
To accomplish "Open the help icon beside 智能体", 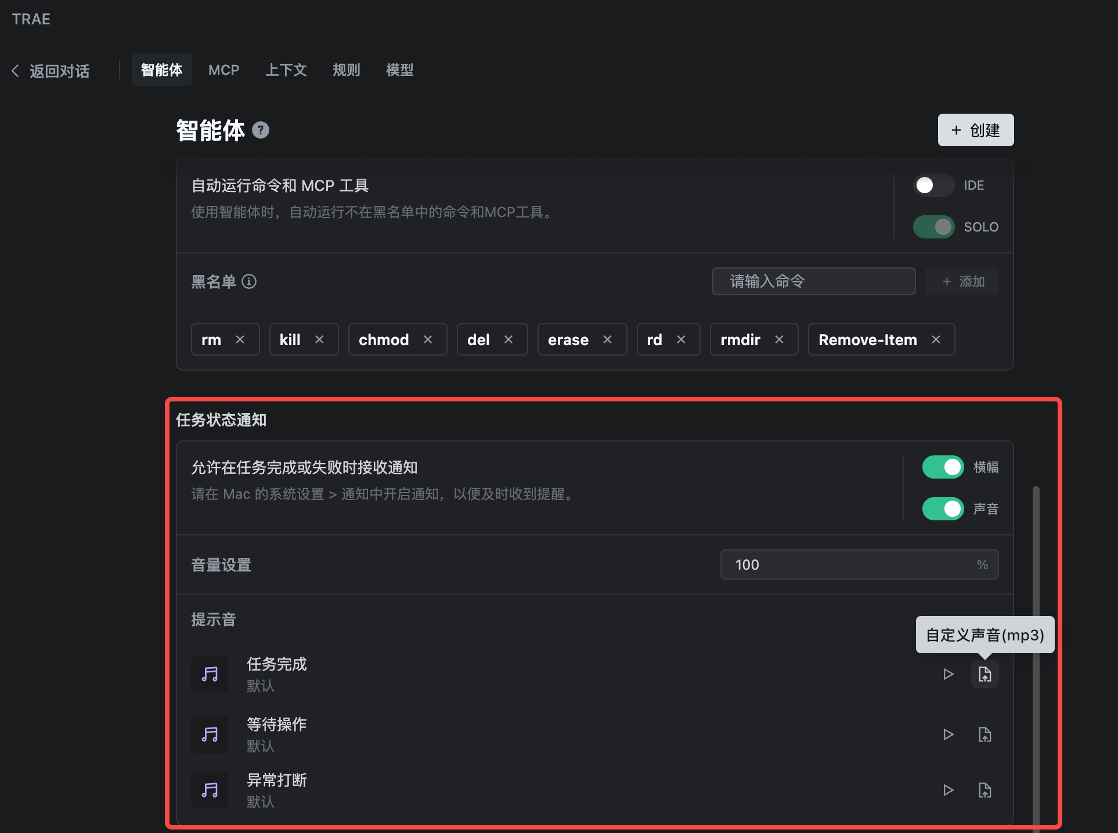I will tap(261, 131).
